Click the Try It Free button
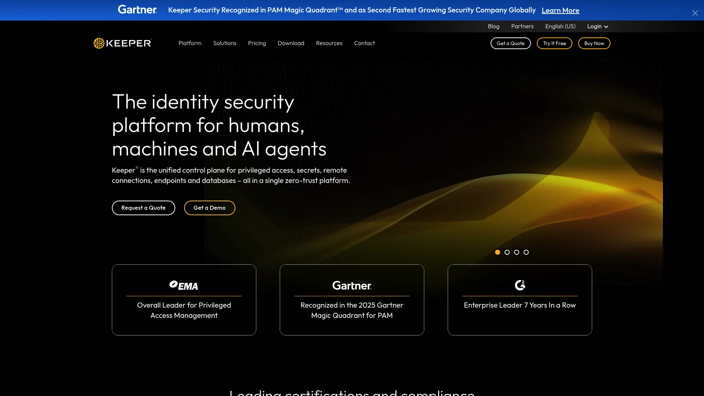 pyautogui.click(x=554, y=43)
